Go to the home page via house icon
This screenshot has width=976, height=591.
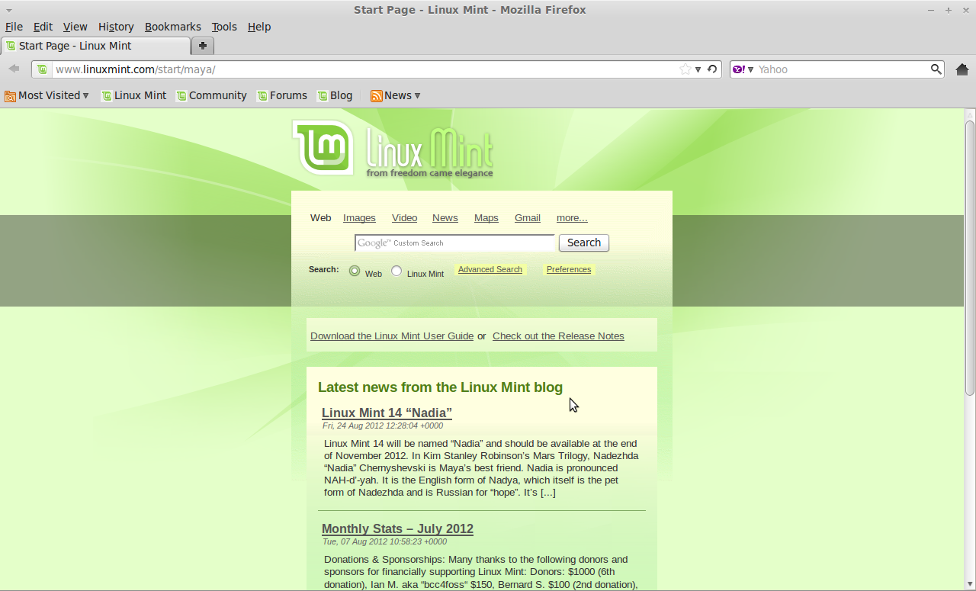tap(962, 69)
